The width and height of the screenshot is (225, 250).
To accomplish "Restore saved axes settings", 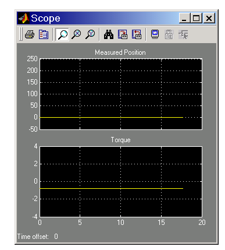I will [x=137, y=34].
